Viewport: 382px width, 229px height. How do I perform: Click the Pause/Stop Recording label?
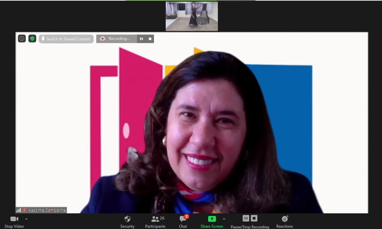250,227
